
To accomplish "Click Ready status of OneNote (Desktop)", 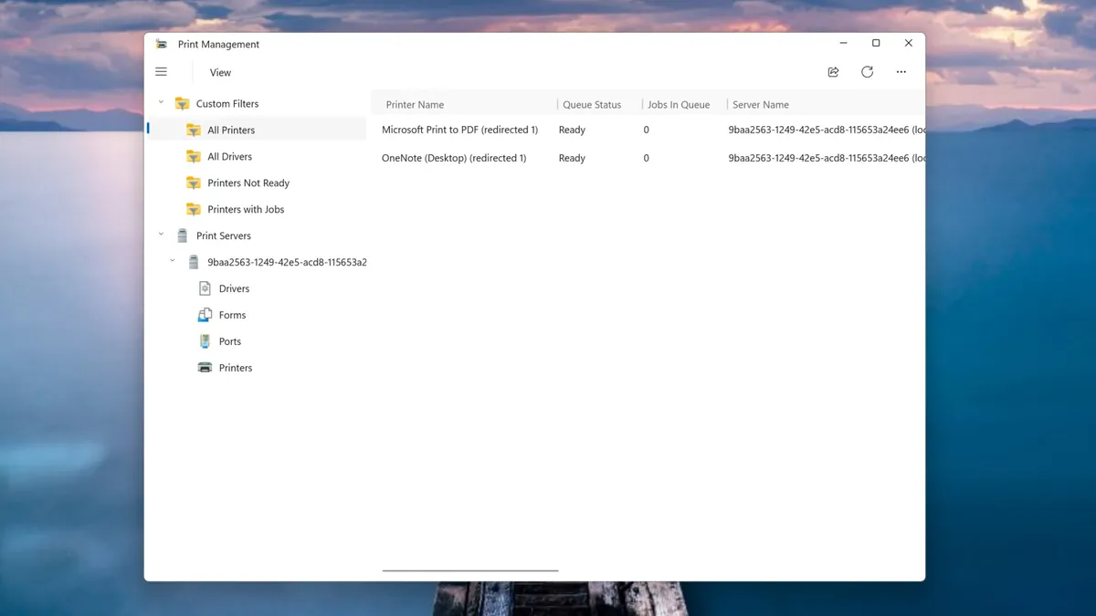I will [572, 159].
